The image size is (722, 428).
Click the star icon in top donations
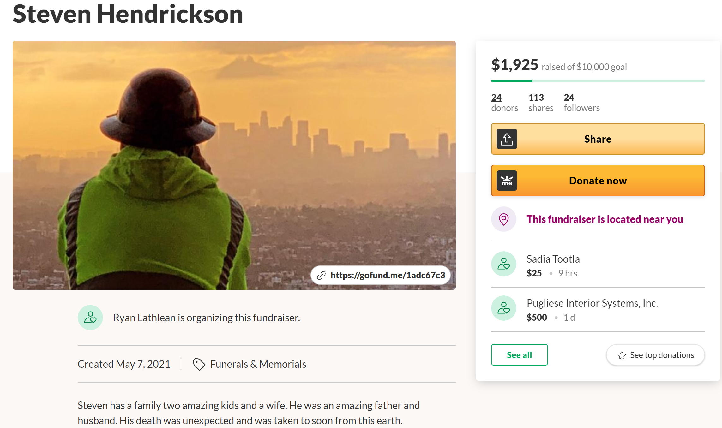pos(622,355)
